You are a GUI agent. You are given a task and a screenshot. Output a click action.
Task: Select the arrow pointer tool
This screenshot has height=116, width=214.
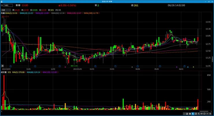tap(193, 114)
